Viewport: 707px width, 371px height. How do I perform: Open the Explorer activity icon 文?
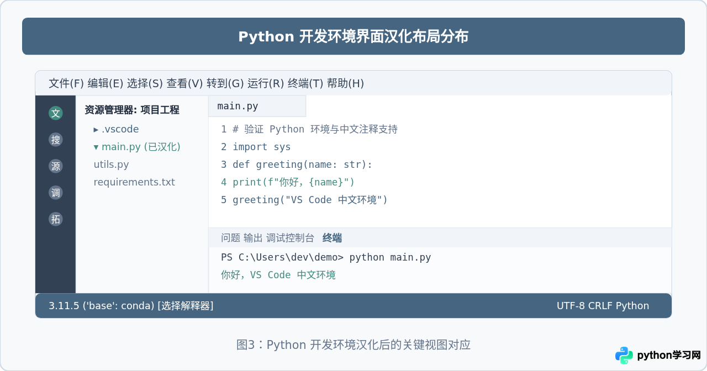tap(56, 113)
